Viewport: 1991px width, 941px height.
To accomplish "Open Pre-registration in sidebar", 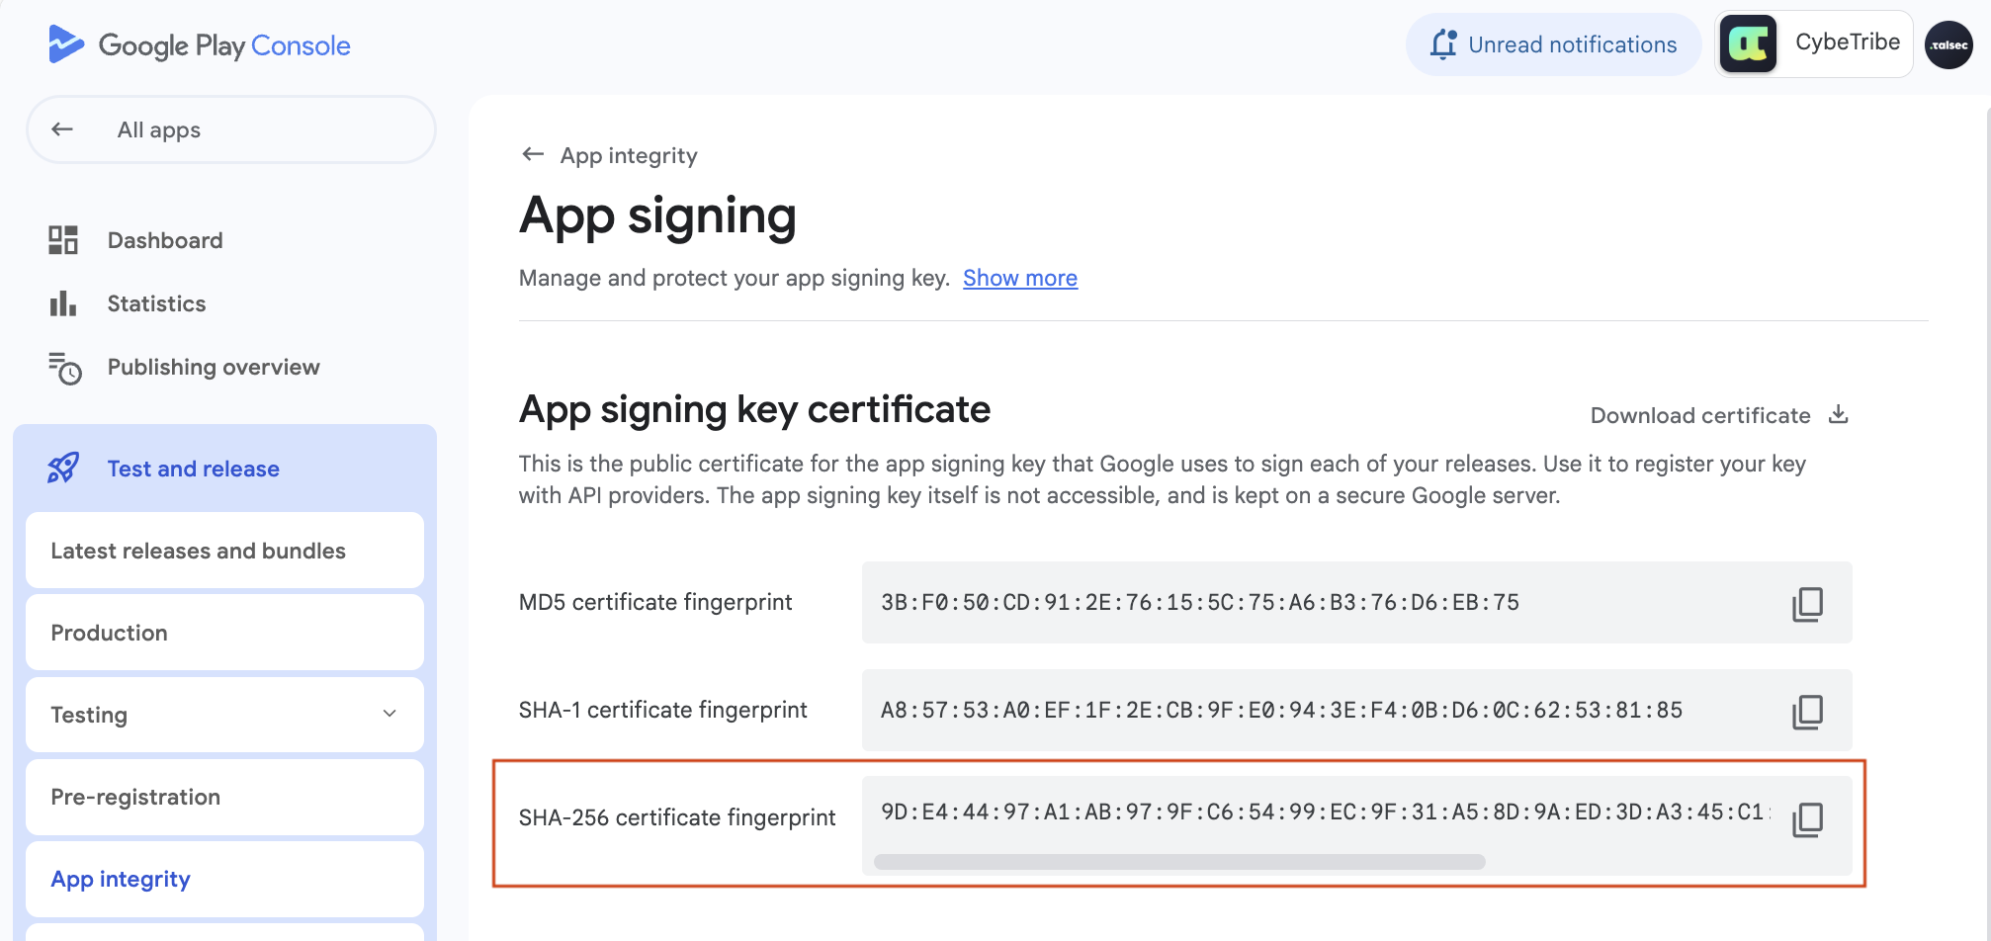I will pos(135,797).
